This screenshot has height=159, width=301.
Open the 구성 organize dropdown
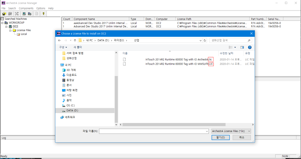(x=63, y=47)
